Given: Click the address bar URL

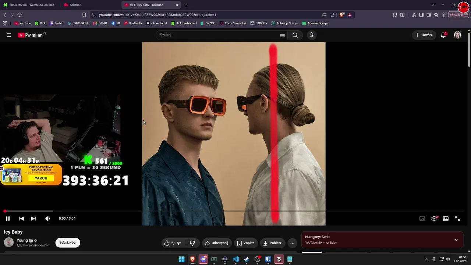Looking at the screenshot, I should coord(157,15).
